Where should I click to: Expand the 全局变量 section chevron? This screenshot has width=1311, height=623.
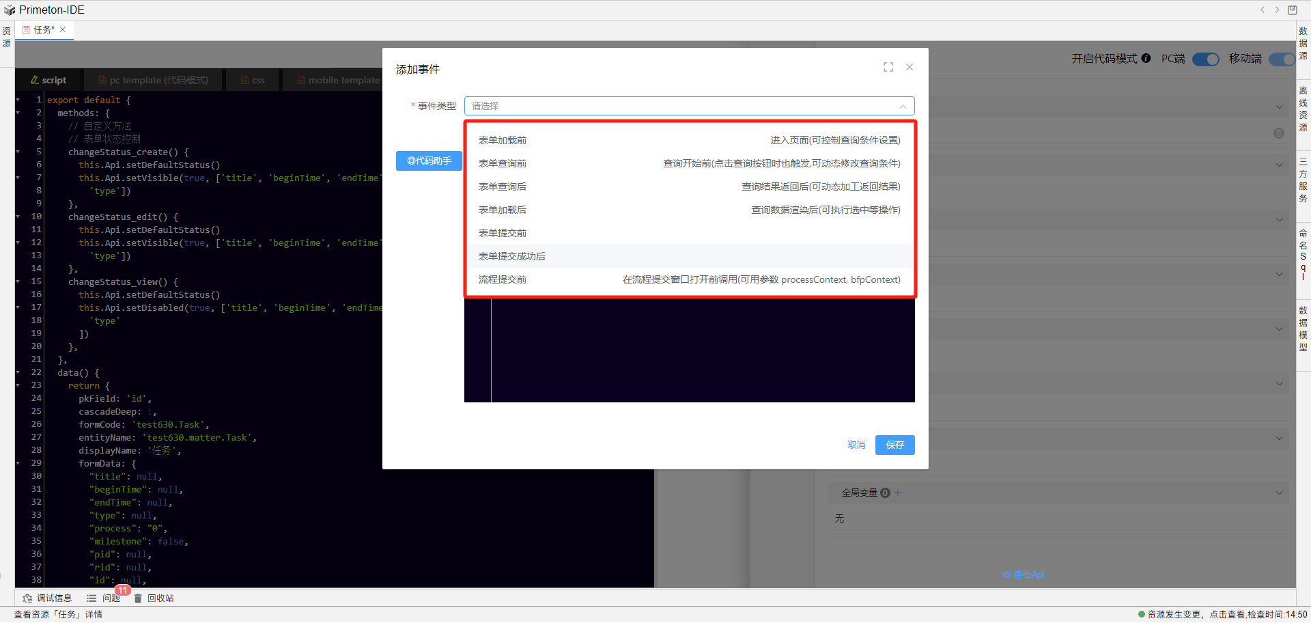[x=1279, y=493]
